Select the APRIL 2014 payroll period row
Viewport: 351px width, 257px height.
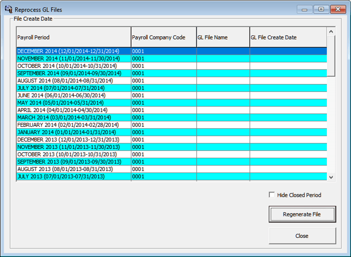pos(172,110)
